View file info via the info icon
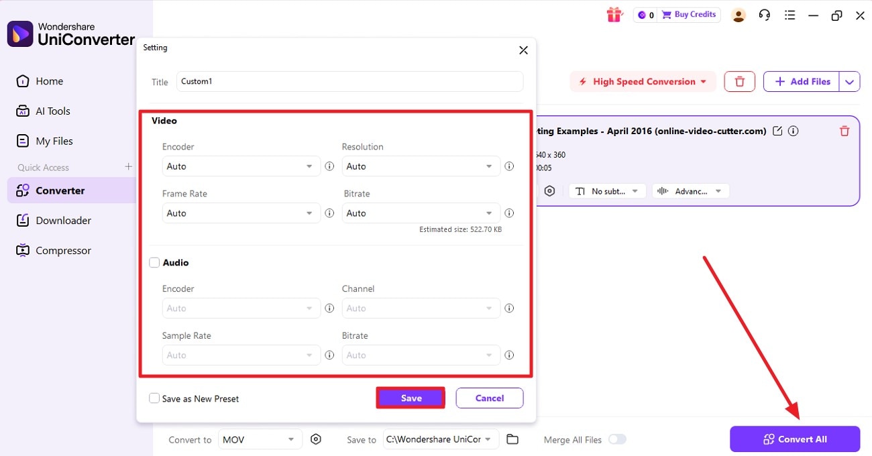872x456 pixels. coord(793,131)
